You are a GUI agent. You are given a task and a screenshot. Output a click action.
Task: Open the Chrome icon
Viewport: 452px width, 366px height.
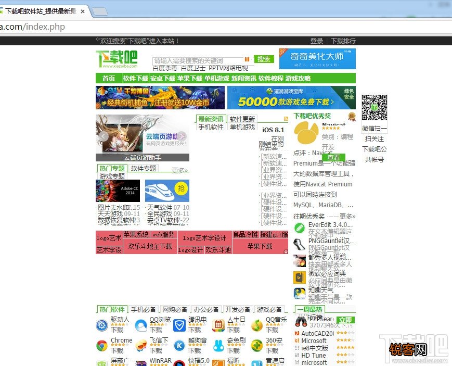[102, 346]
